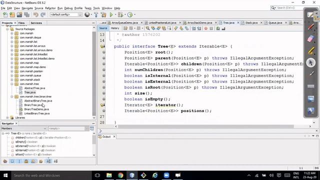Click the Windows search box in taskbar
This screenshot has height=180, width=320.
(x=51, y=175)
